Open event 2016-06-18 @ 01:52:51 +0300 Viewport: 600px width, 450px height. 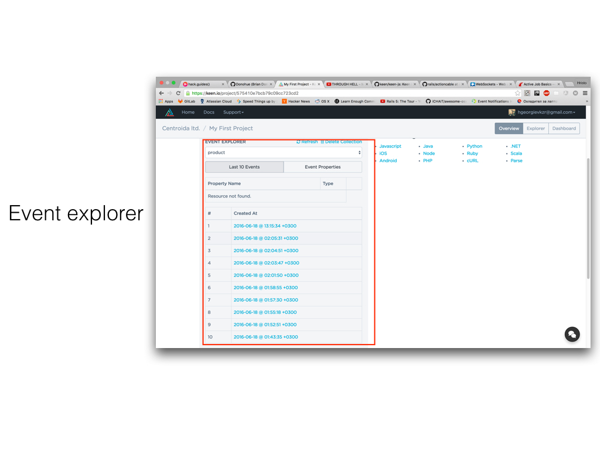click(x=265, y=325)
